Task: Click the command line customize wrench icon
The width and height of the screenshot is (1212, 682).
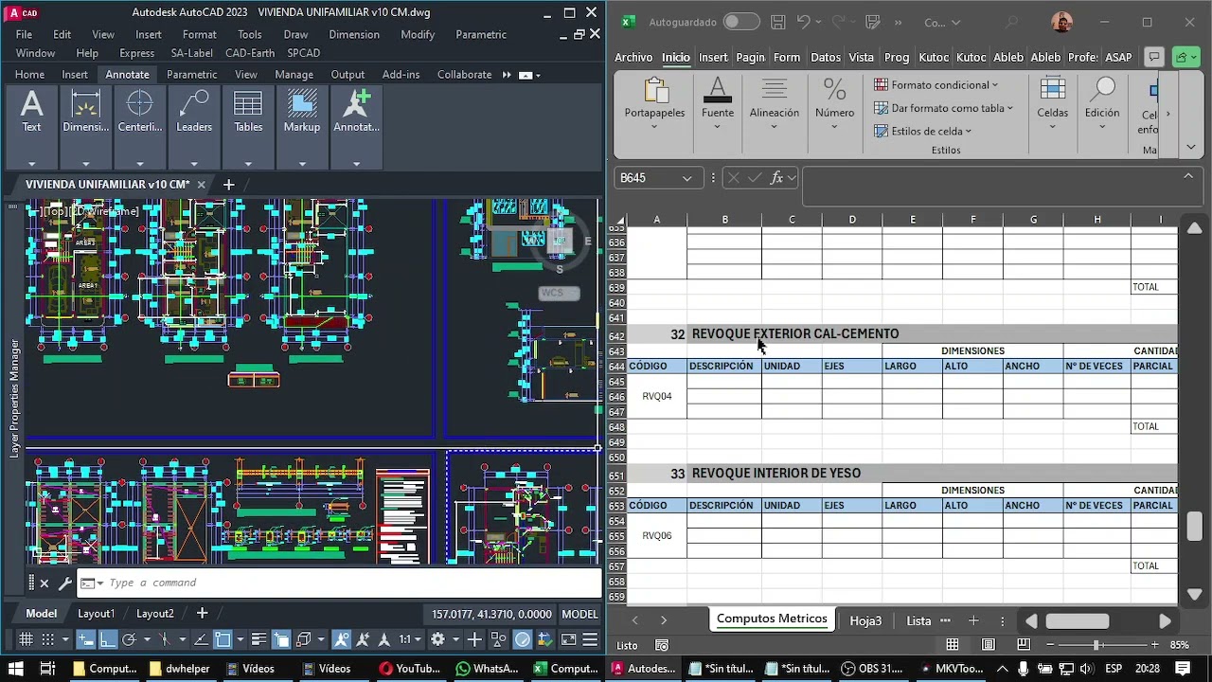Action: point(64,583)
